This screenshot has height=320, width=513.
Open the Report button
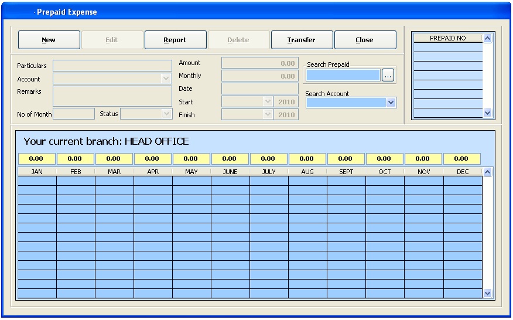(x=175, y=40)
